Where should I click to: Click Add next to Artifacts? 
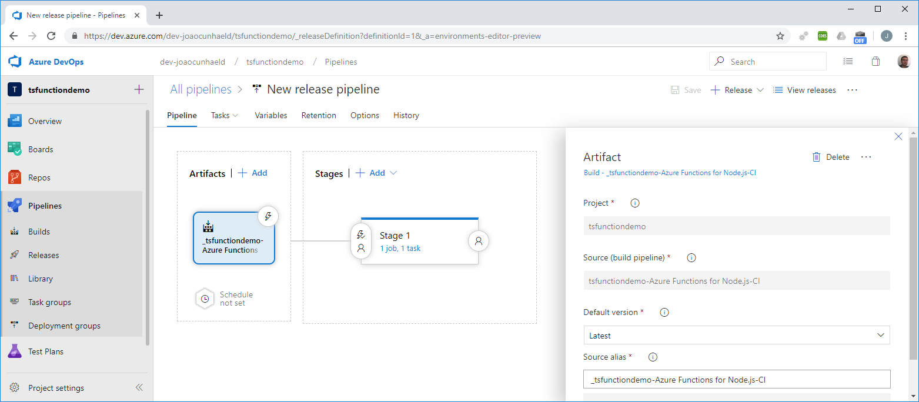253,173
